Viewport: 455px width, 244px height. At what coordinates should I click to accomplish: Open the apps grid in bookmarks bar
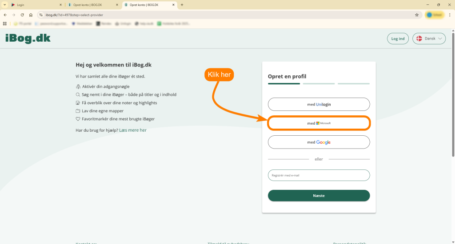5,23
